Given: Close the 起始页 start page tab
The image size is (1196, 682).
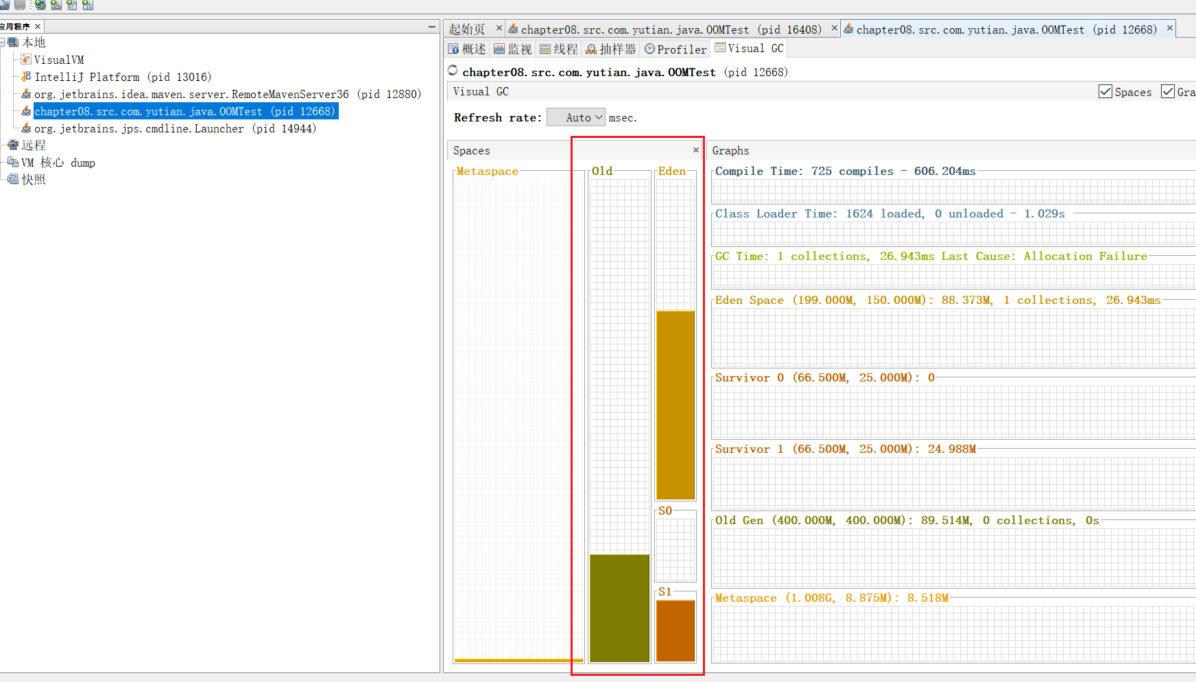Looking at the screenshot, I should [x=499, y=28].
